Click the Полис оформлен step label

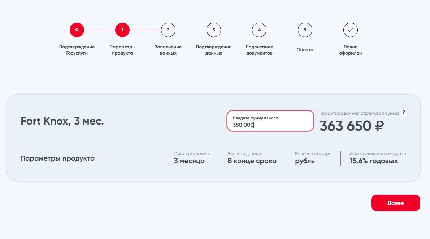[351, 50]
